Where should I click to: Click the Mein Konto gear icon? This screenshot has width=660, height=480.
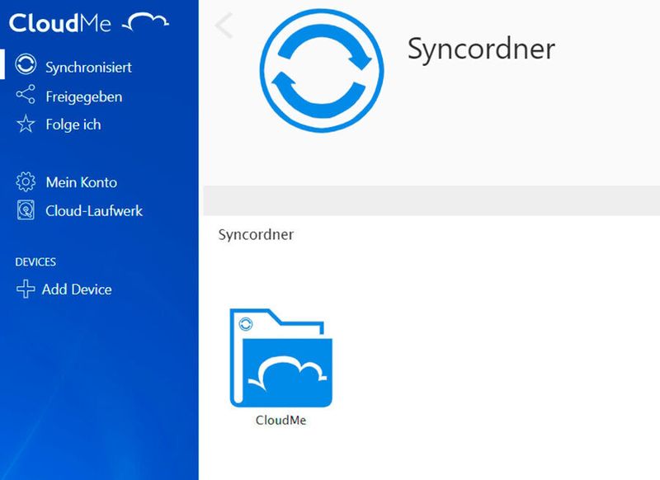(x=26, y=181)
